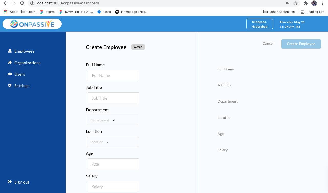Image resolution: width=328 pixels, height=193 pixels.
Task: Click the Telangana, Hyderabad location button
Action: [259, 24]
